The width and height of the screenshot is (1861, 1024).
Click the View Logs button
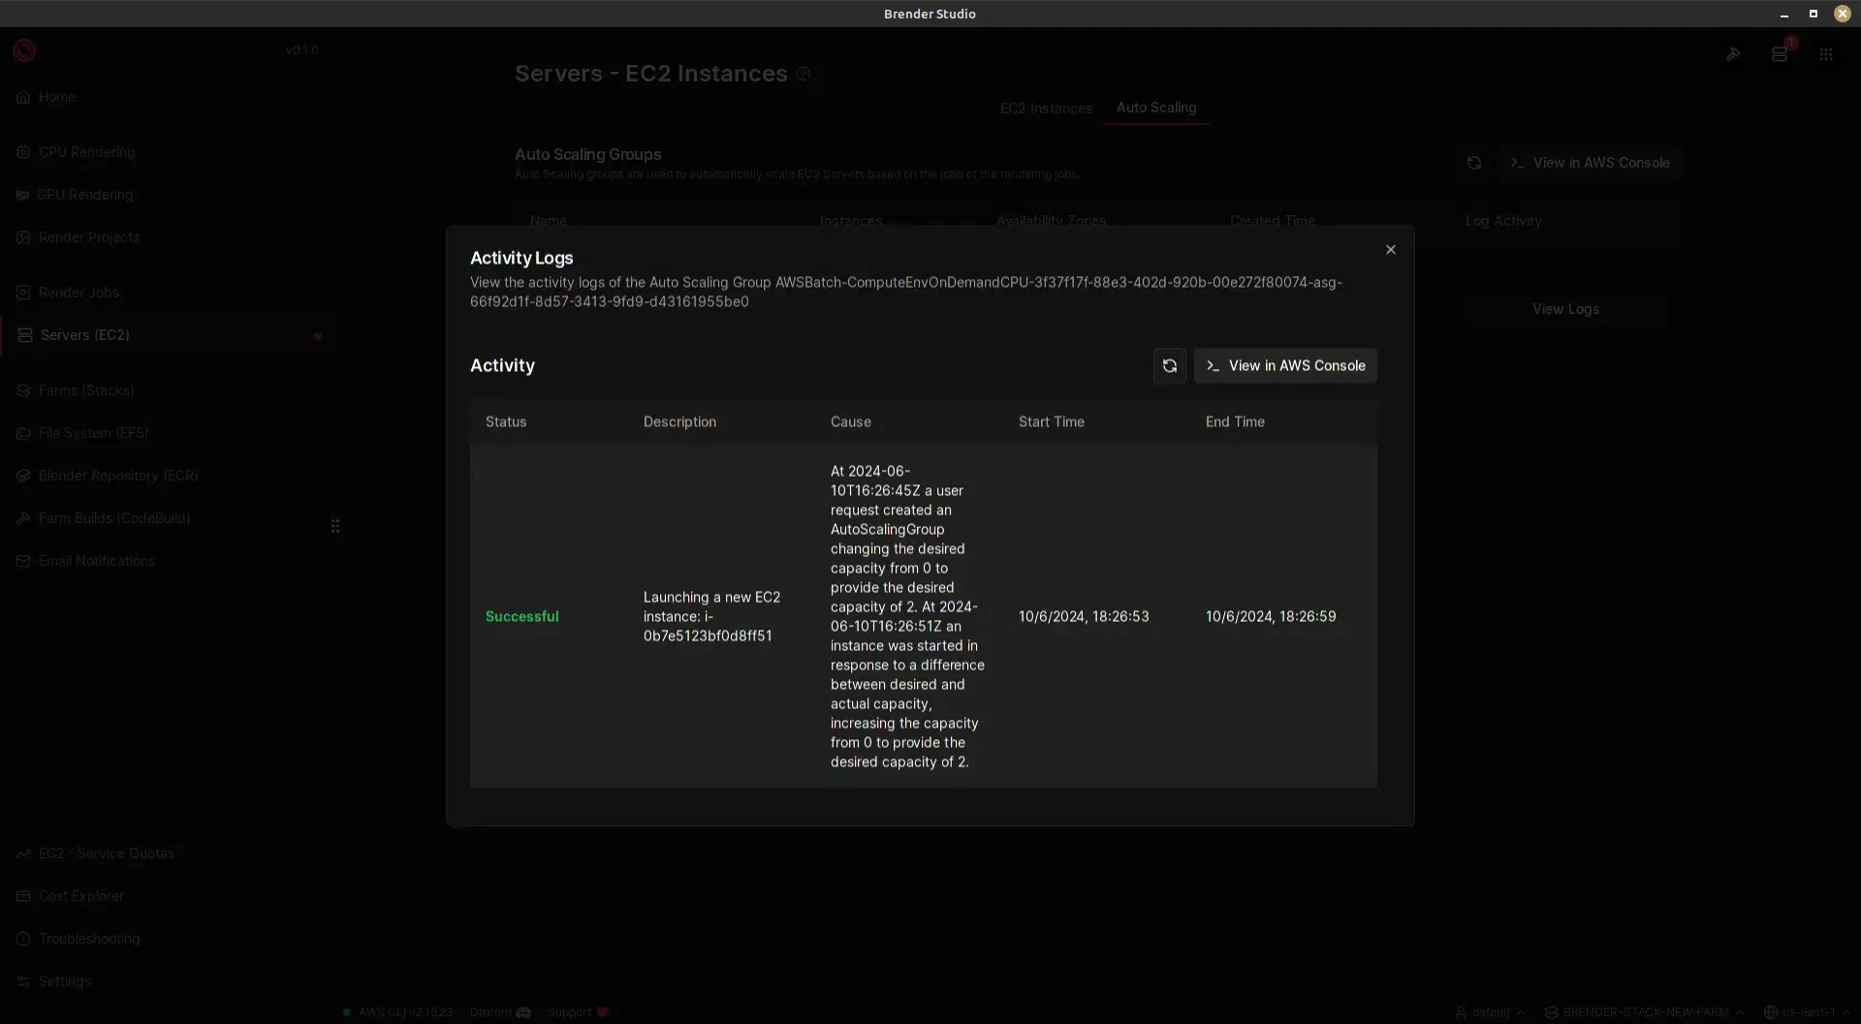point(1564,309)
